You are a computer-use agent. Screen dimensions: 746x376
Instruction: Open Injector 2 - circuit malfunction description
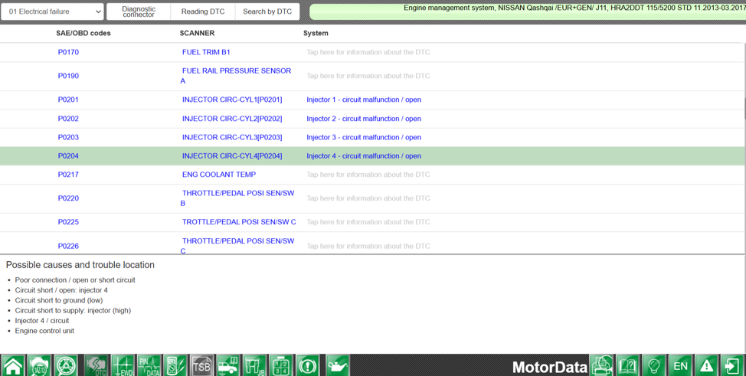click(x=364, y=119)
